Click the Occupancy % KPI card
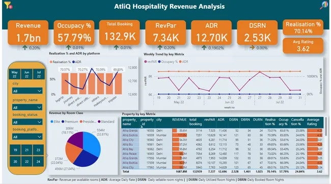 74,33
